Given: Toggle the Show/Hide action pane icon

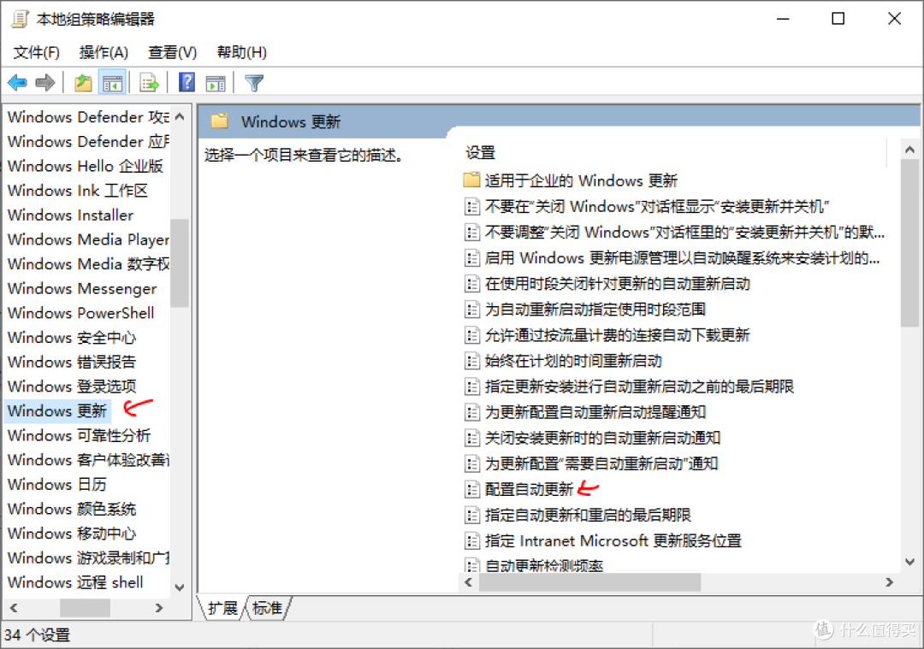Looking at the screenshot, I should coord(216,83).
